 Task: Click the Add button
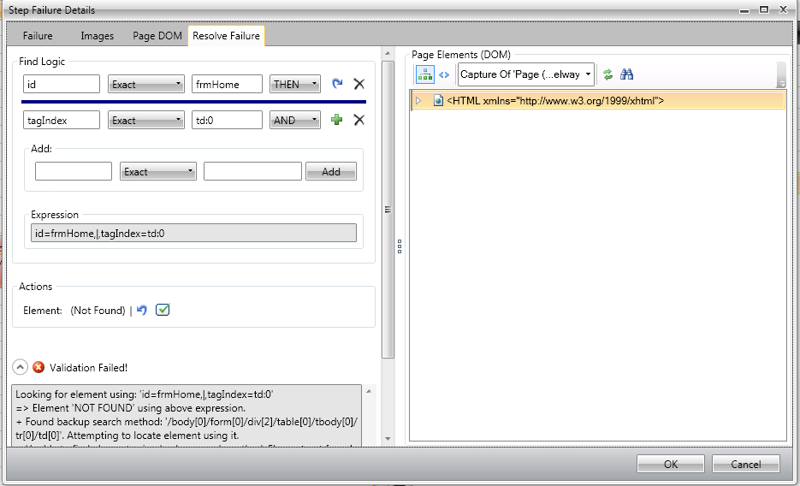click(x=330, y=171)
